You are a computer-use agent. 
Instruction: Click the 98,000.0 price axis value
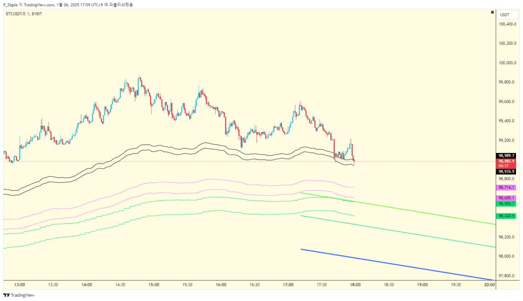tap(507, 256)
